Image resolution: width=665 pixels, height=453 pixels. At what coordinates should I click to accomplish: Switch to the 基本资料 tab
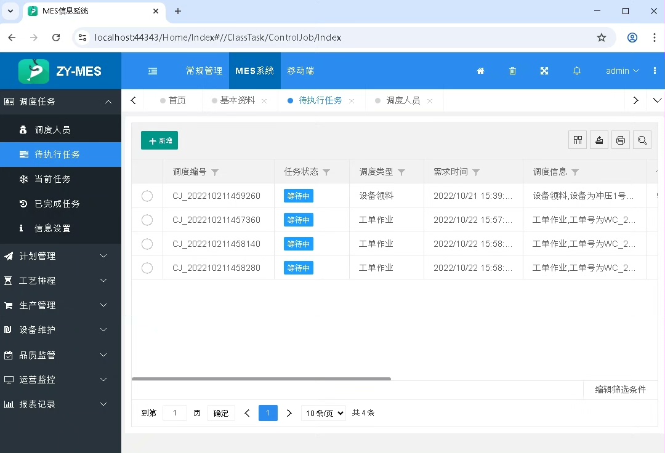[x=237, y=100]
